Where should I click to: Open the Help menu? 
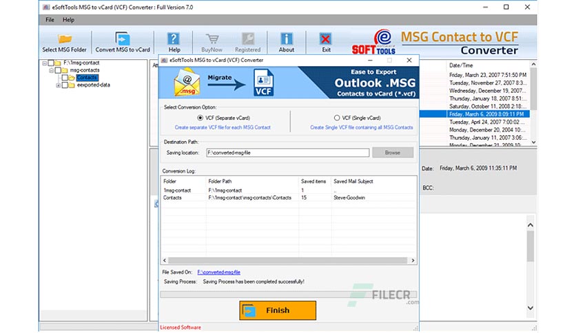(x=68, y=20)
